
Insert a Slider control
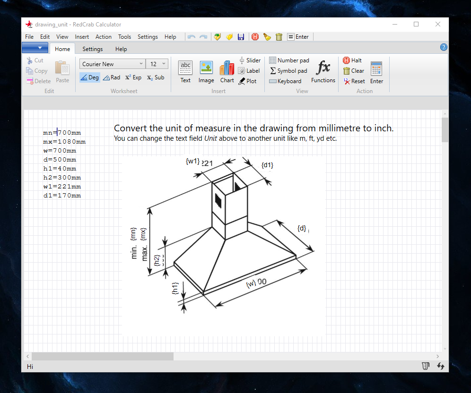[x=250, y=60]
